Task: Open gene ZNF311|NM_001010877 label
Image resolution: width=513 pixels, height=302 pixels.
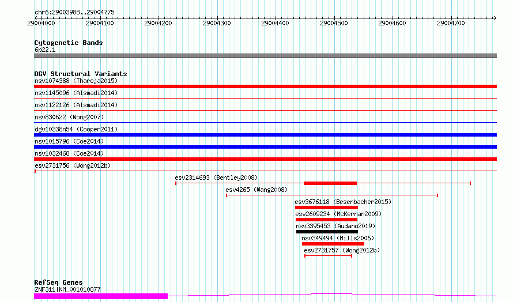Action: [x=67, y=289]
